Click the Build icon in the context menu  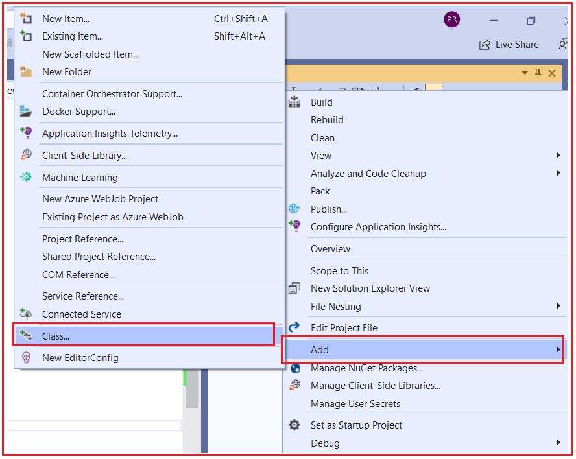click(x=294, y=102)
